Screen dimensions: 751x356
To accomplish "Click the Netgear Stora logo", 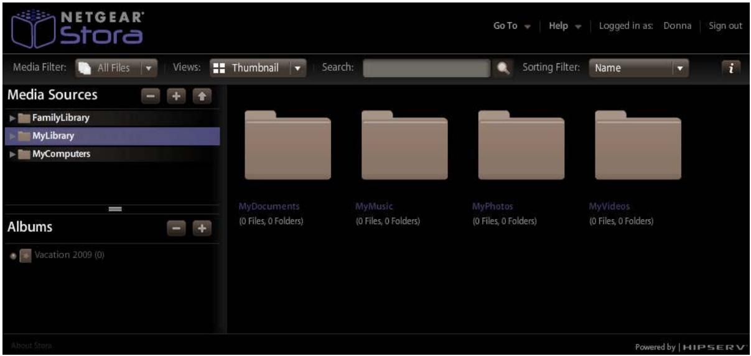I will 78,29.
